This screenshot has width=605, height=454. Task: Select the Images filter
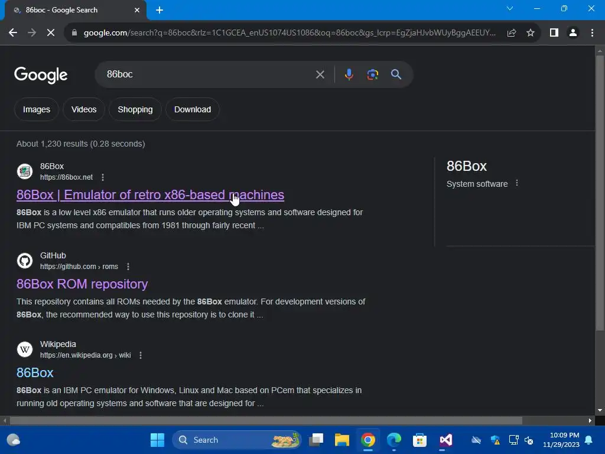click(x=36, y=109)
